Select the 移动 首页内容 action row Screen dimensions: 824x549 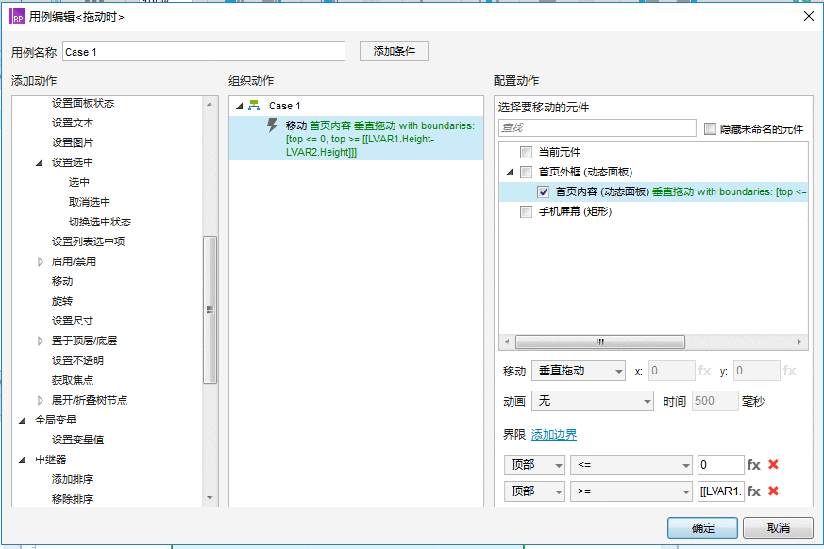[356, 139]
